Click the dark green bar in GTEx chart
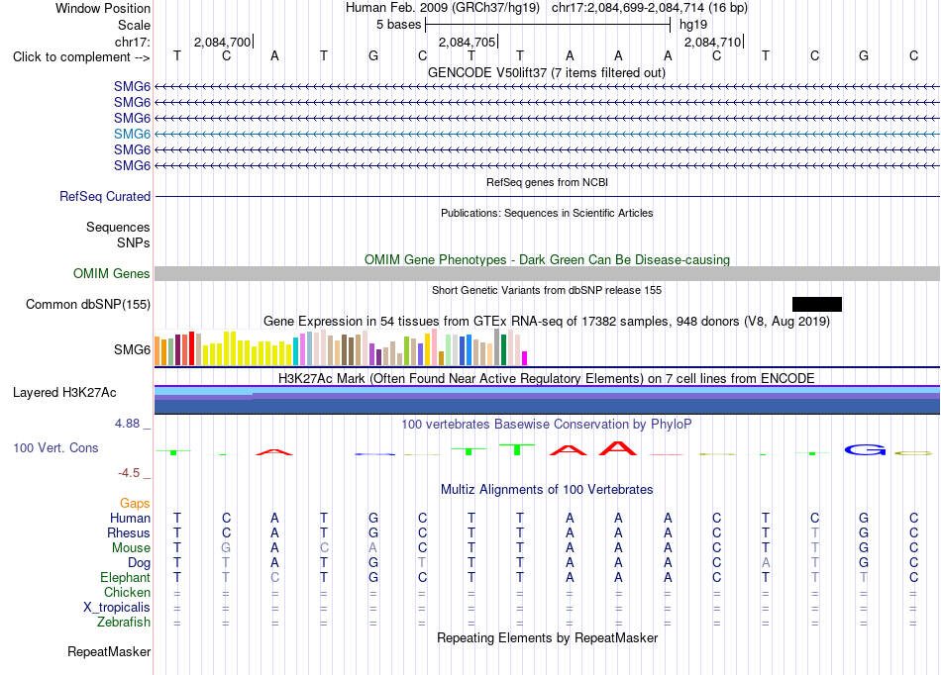The height and width of the screenshot is (675, 941). [503, 349]
